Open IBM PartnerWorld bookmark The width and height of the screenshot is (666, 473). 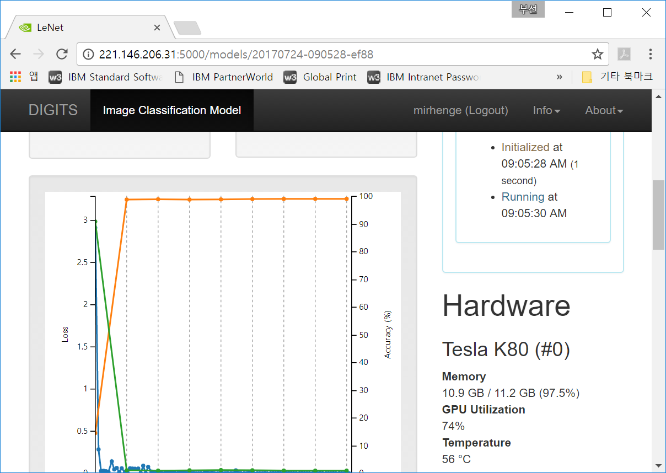point(223,77)
